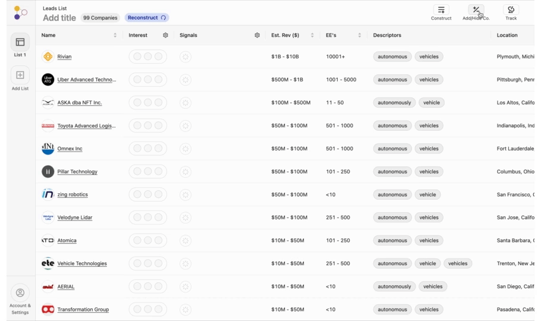Click AERIAL signals spinner icon

pyautogui.click(x=185, y=287)
